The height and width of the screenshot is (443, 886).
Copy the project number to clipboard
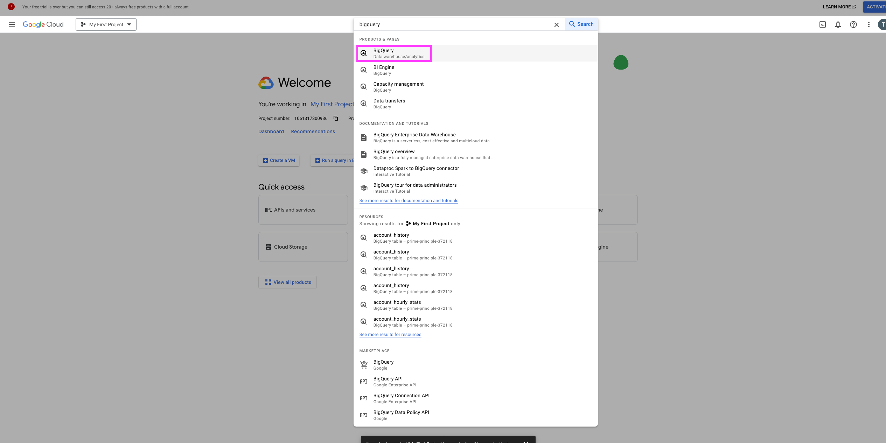[x=336, y=118]
